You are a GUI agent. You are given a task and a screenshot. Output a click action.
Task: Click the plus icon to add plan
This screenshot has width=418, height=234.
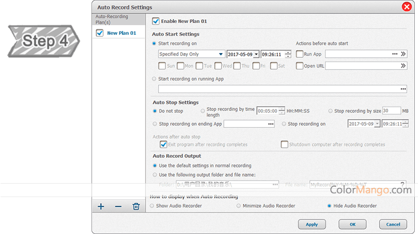coord(101,207)
